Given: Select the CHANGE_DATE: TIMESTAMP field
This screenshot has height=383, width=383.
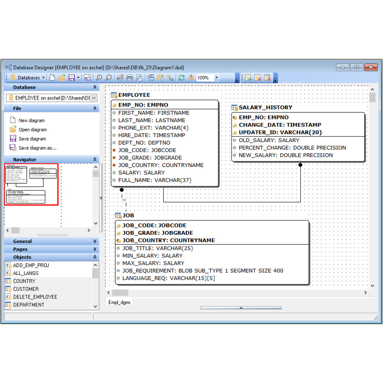Looking at the screenshot, I should click(280, 125).
